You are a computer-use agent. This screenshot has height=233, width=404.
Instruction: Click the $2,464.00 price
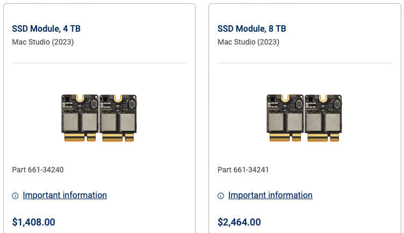[239, 222]
